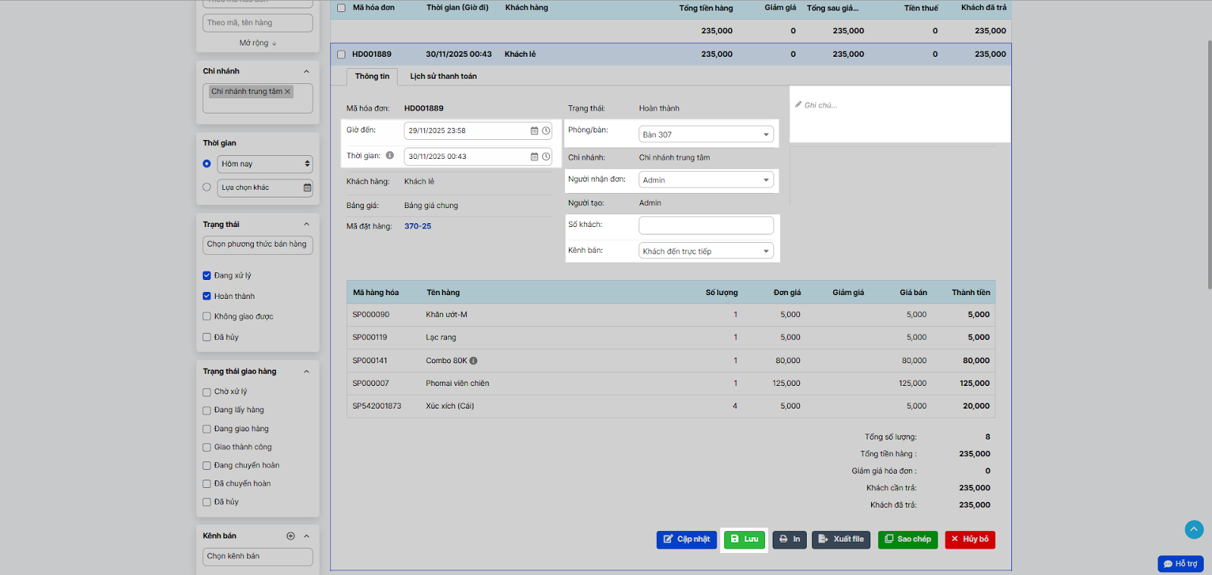
Task: Click the Số khách input field
Action: [x=706, y=225]
